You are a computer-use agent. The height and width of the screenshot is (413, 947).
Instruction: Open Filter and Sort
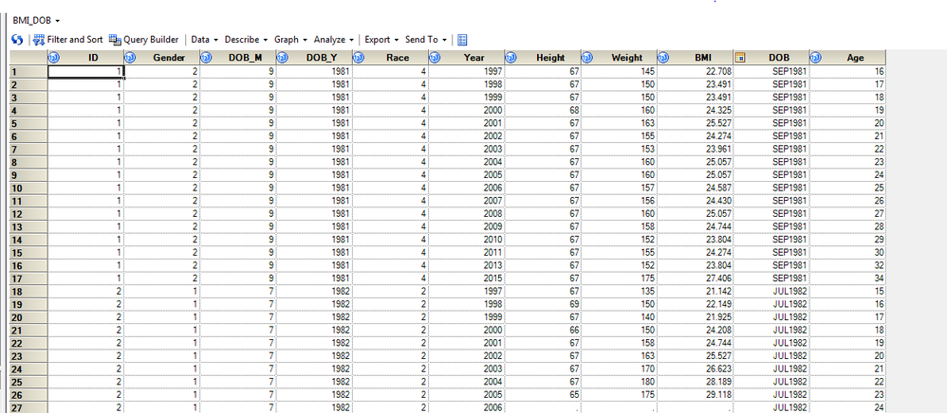click(67, 40)
